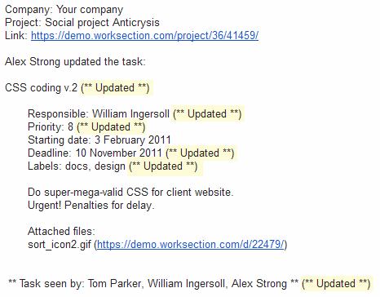The image size is (380, 297).
Task: Click the Starting date: 3 February 2011 text
Action: pyautogui.click(x=99, y=140)
